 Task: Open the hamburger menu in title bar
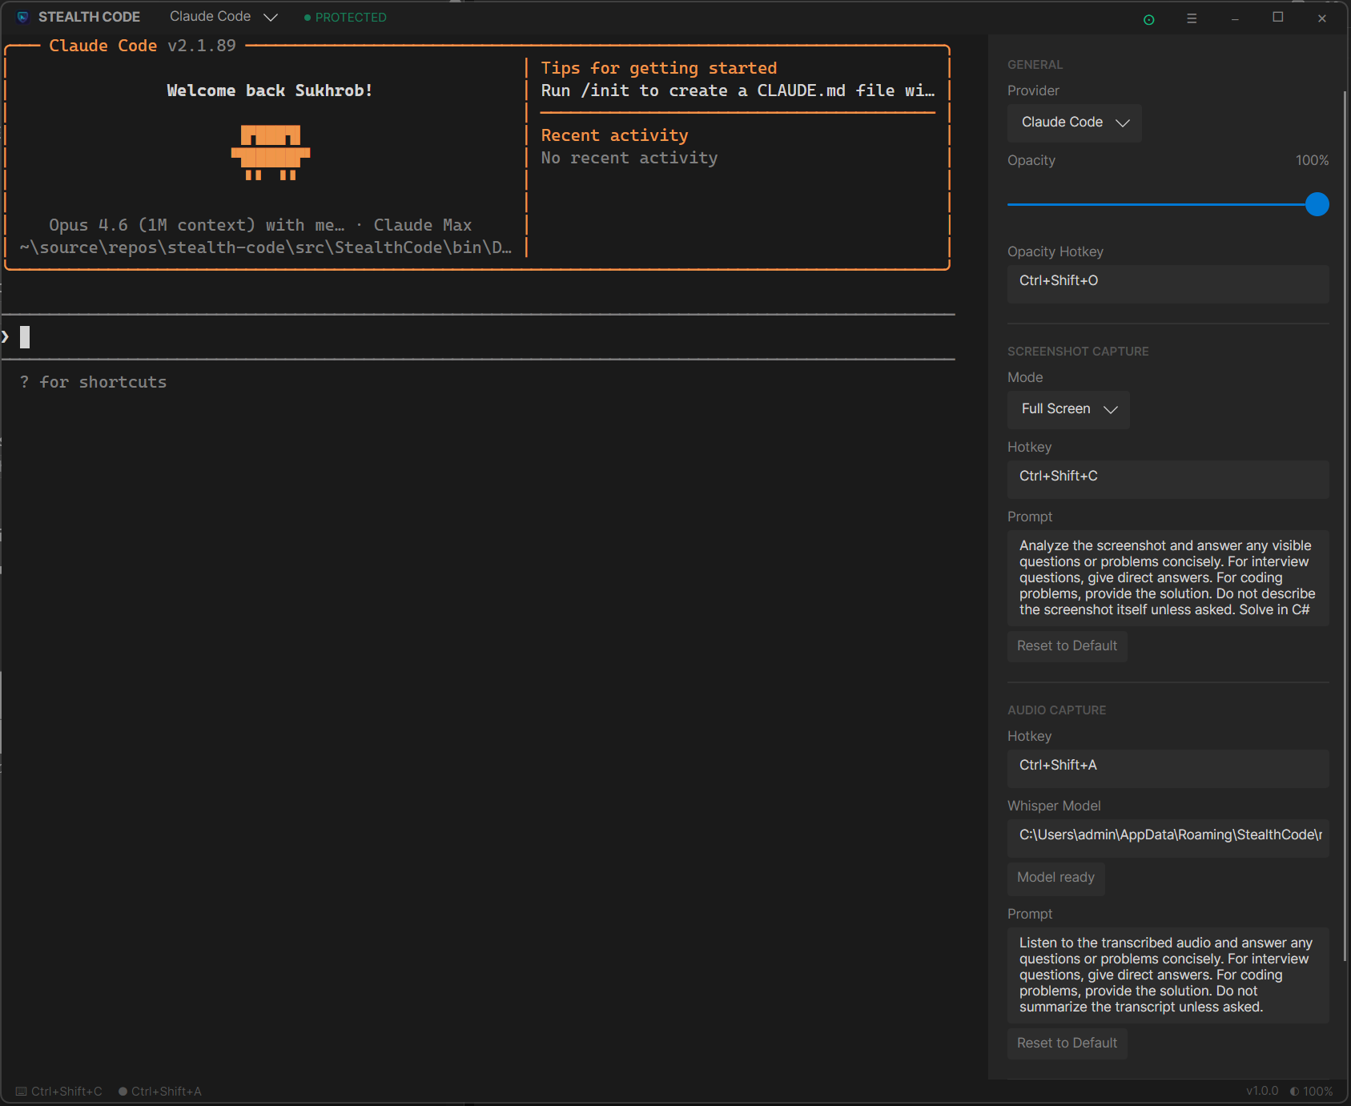click(x=1192, y=18)
